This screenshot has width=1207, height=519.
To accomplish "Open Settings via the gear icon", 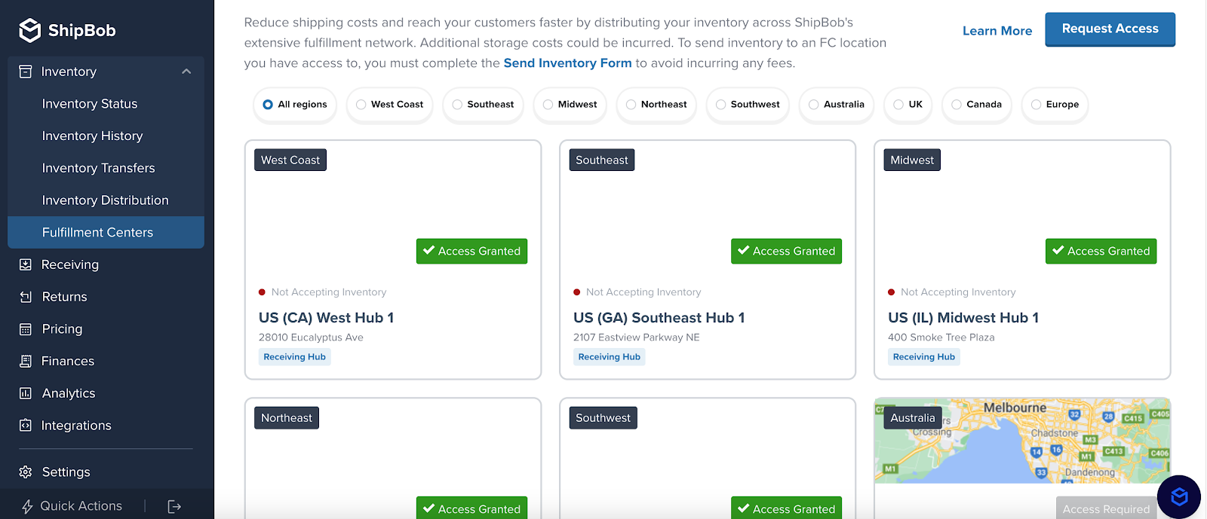I will tap(26, 472).
